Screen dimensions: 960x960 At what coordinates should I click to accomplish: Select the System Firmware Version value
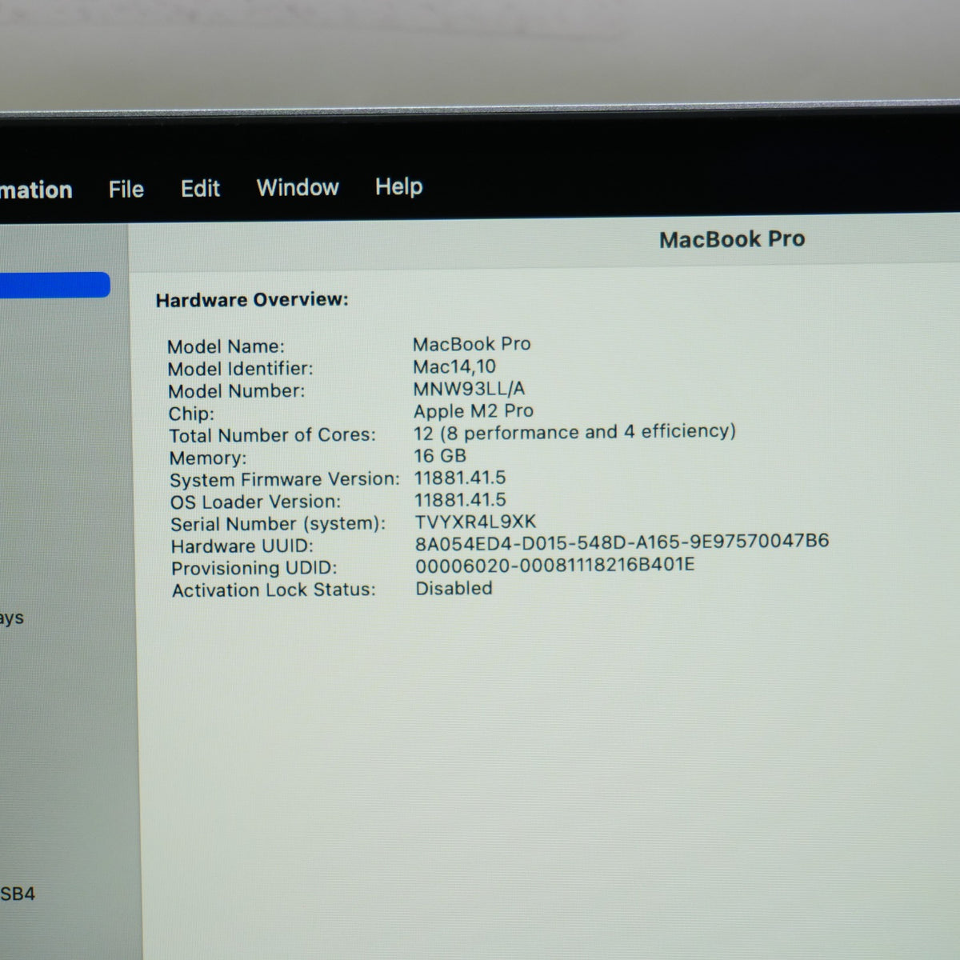pos(460,478)
